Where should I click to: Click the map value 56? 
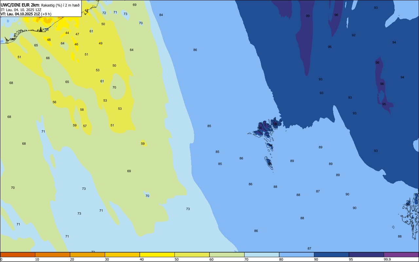tap(54, 102)
